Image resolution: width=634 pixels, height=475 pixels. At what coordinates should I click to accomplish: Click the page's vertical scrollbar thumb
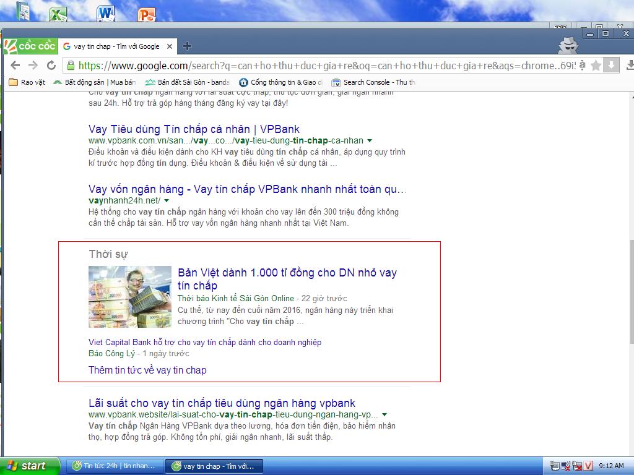click(631, 293)
